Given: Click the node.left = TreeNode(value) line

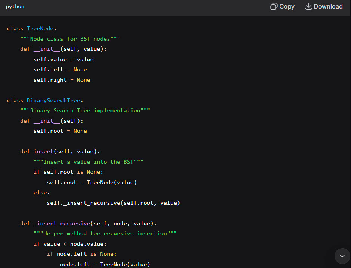Looking at the screenshot, I should [x=105, y=264].
